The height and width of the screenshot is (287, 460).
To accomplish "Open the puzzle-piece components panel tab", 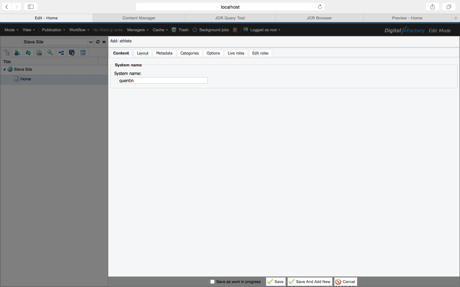I will (x=28, y=53).
